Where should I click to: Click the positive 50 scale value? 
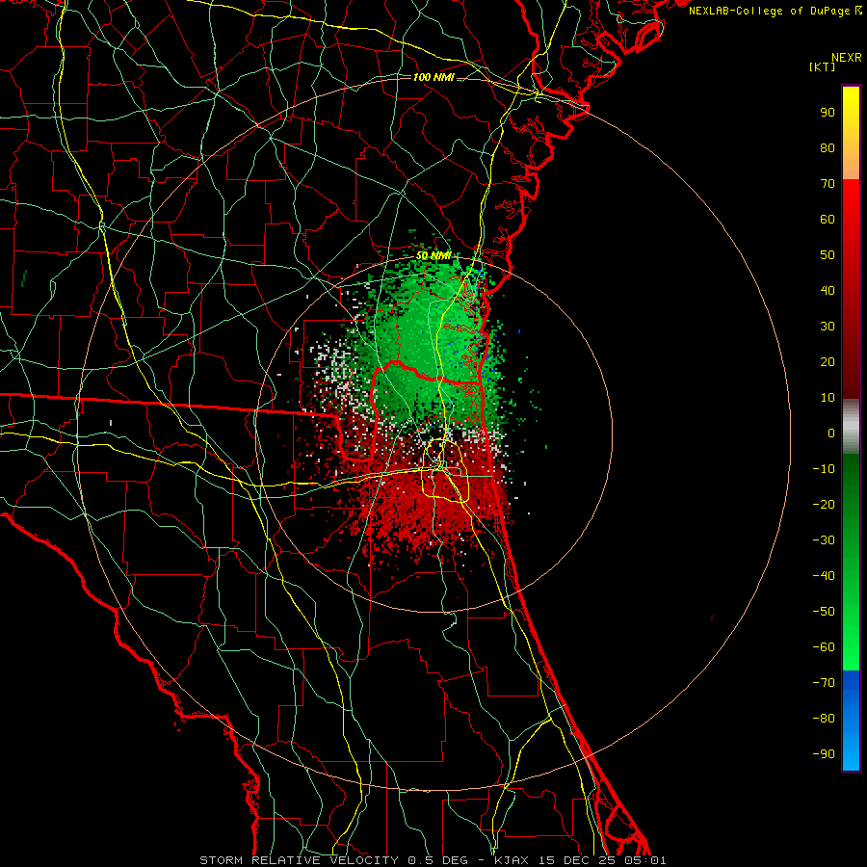click(x=828, y=255)
